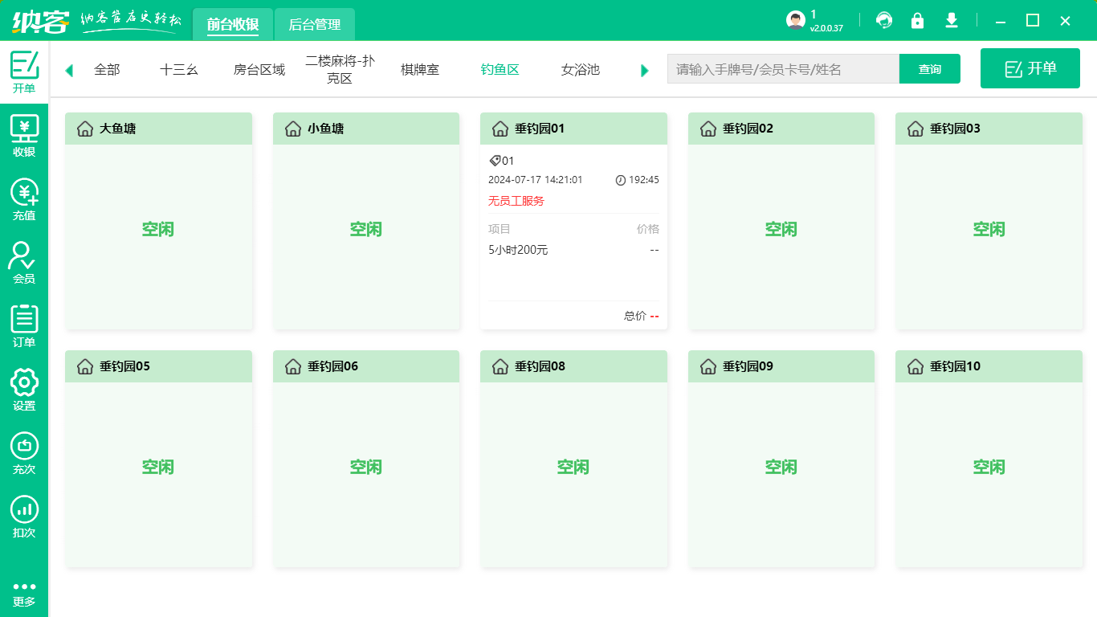Show 更多 options in sidebar
Image resolution: width=1097 pixels, height=617 pixels.
tap(24, 593)
